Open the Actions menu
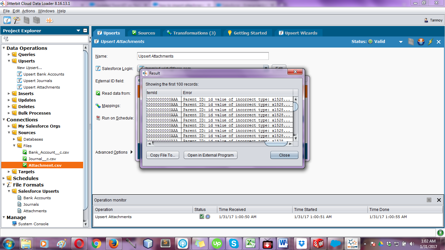The width and height of the screenshot is (445, 250). tap(28, 11)
